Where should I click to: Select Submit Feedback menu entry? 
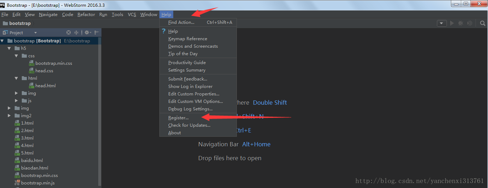(x=198, y=79)
